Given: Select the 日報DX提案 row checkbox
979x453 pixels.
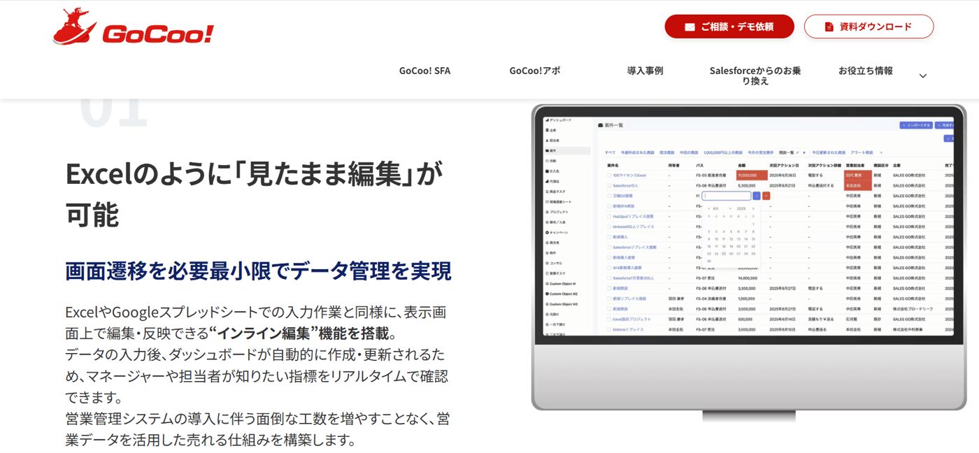Looking at the screenshot, I should click(x=609, y=196).
